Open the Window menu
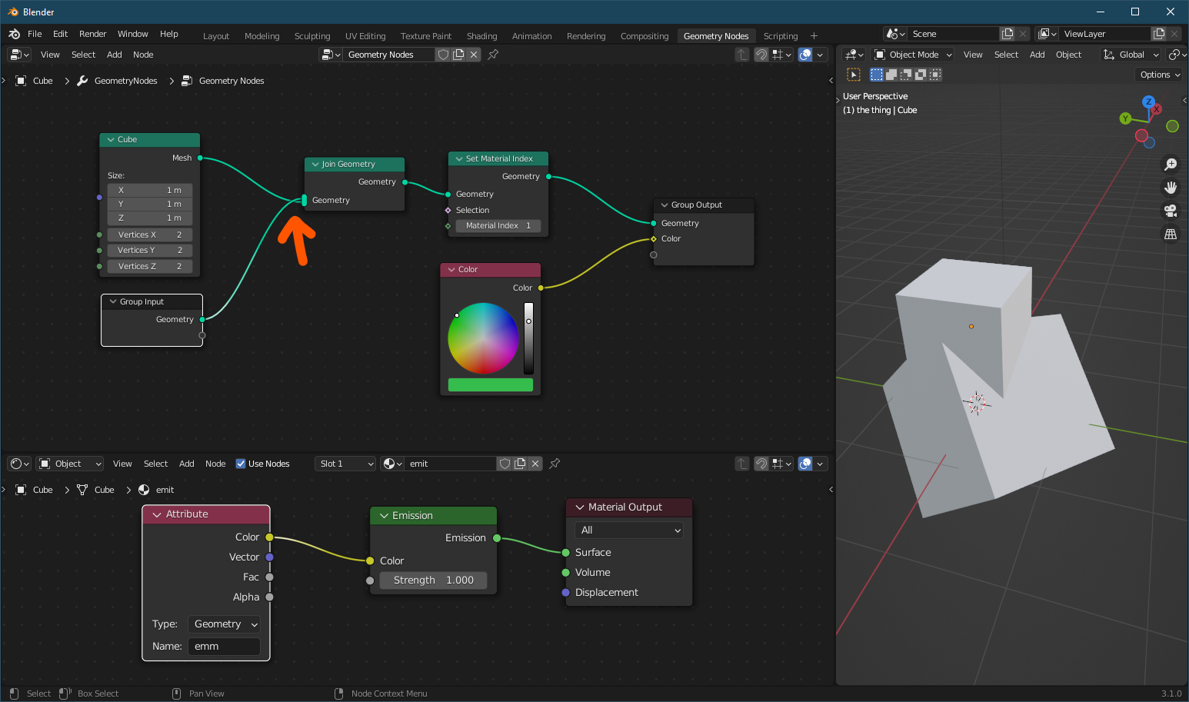1189x702 pixels. tap(132, 34)
